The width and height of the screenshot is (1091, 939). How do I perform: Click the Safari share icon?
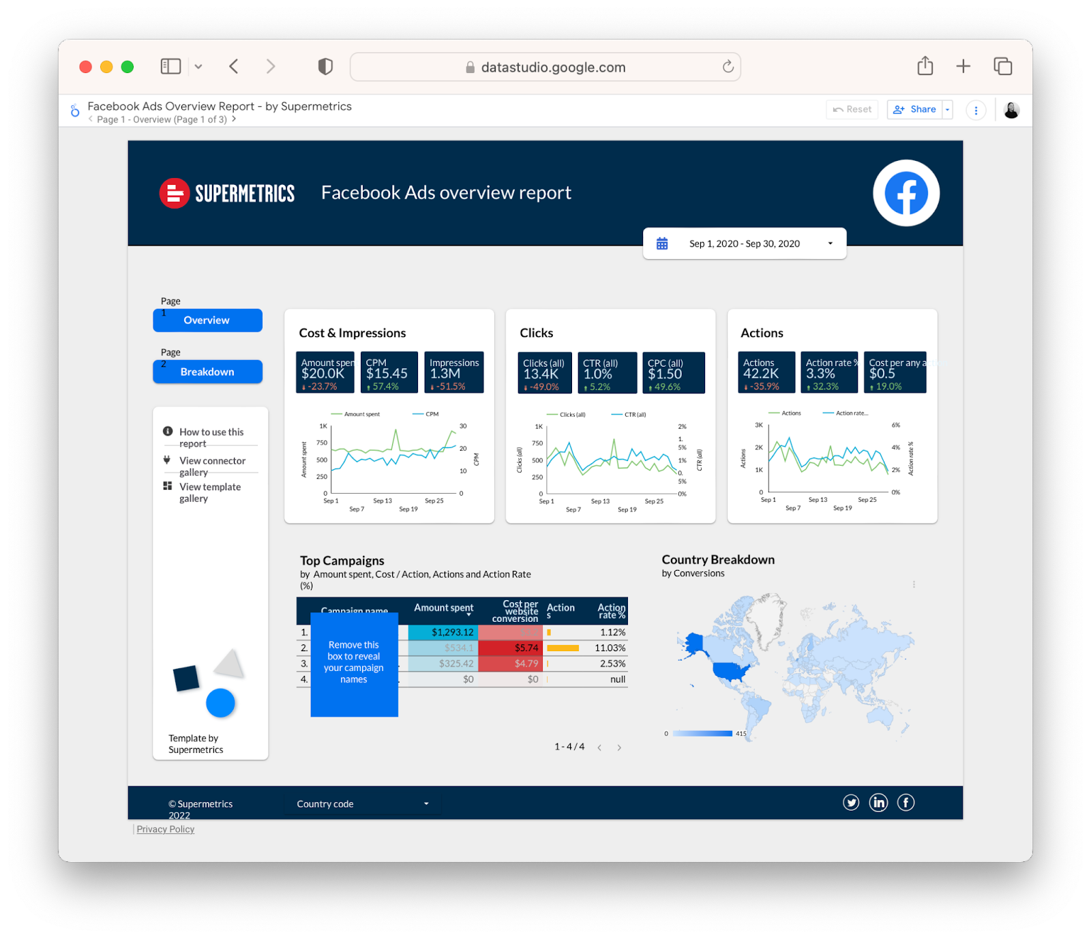(x=925, y=66)
